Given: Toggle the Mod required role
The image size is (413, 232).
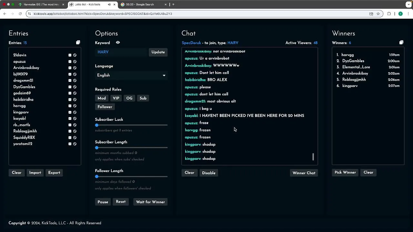Looking at the screenshot, I should [x=102, y=98].
